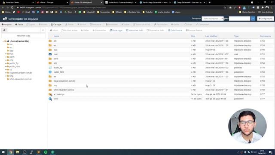Click the cPanel logo in the header
This screenshot has width=275, height=155.
click(x=5, y=19)
